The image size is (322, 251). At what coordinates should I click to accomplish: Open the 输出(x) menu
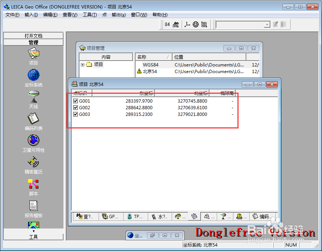[x=119, y=15]
